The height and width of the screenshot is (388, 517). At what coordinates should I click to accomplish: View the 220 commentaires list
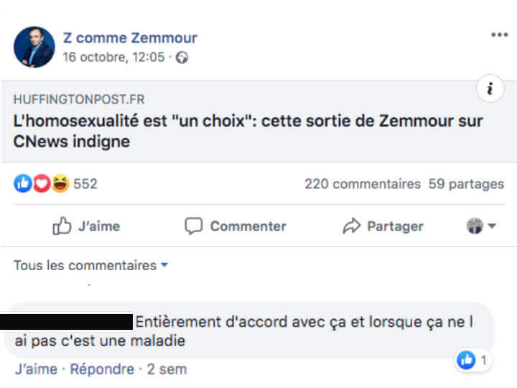tap(362, 184)
